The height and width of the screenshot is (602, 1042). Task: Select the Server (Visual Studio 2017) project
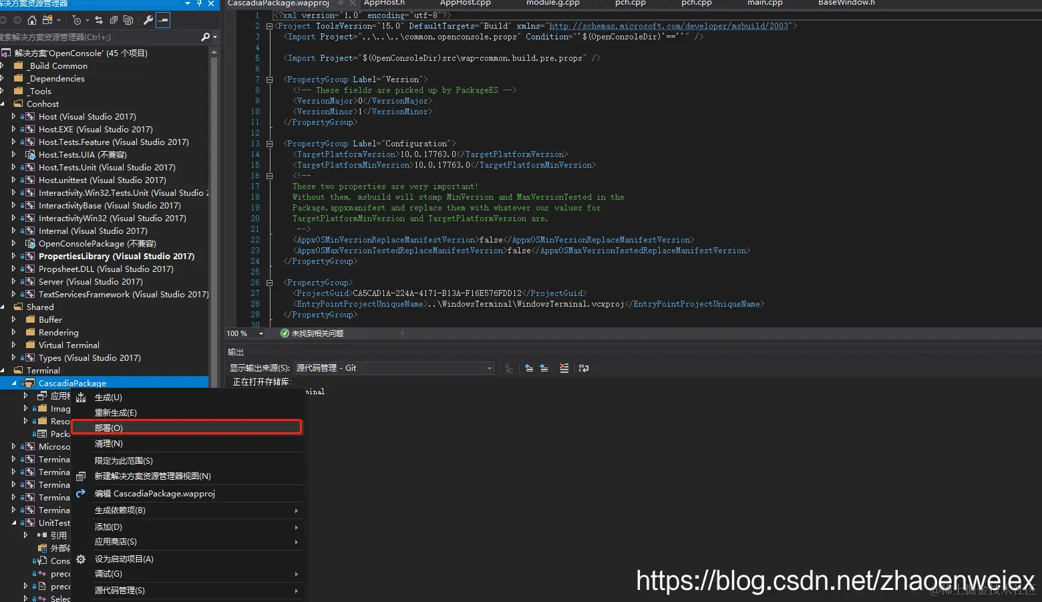coord(90,282)
